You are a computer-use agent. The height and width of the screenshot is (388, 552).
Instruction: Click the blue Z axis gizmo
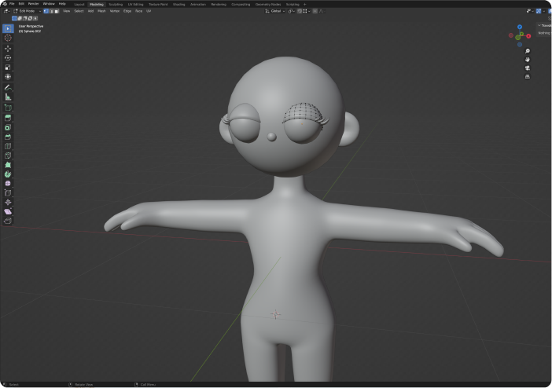[x=520, y=27]
